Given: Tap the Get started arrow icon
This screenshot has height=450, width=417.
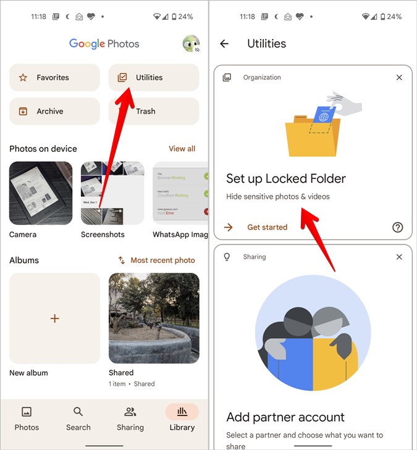Looking at the screenshot, I should (229, 227).
